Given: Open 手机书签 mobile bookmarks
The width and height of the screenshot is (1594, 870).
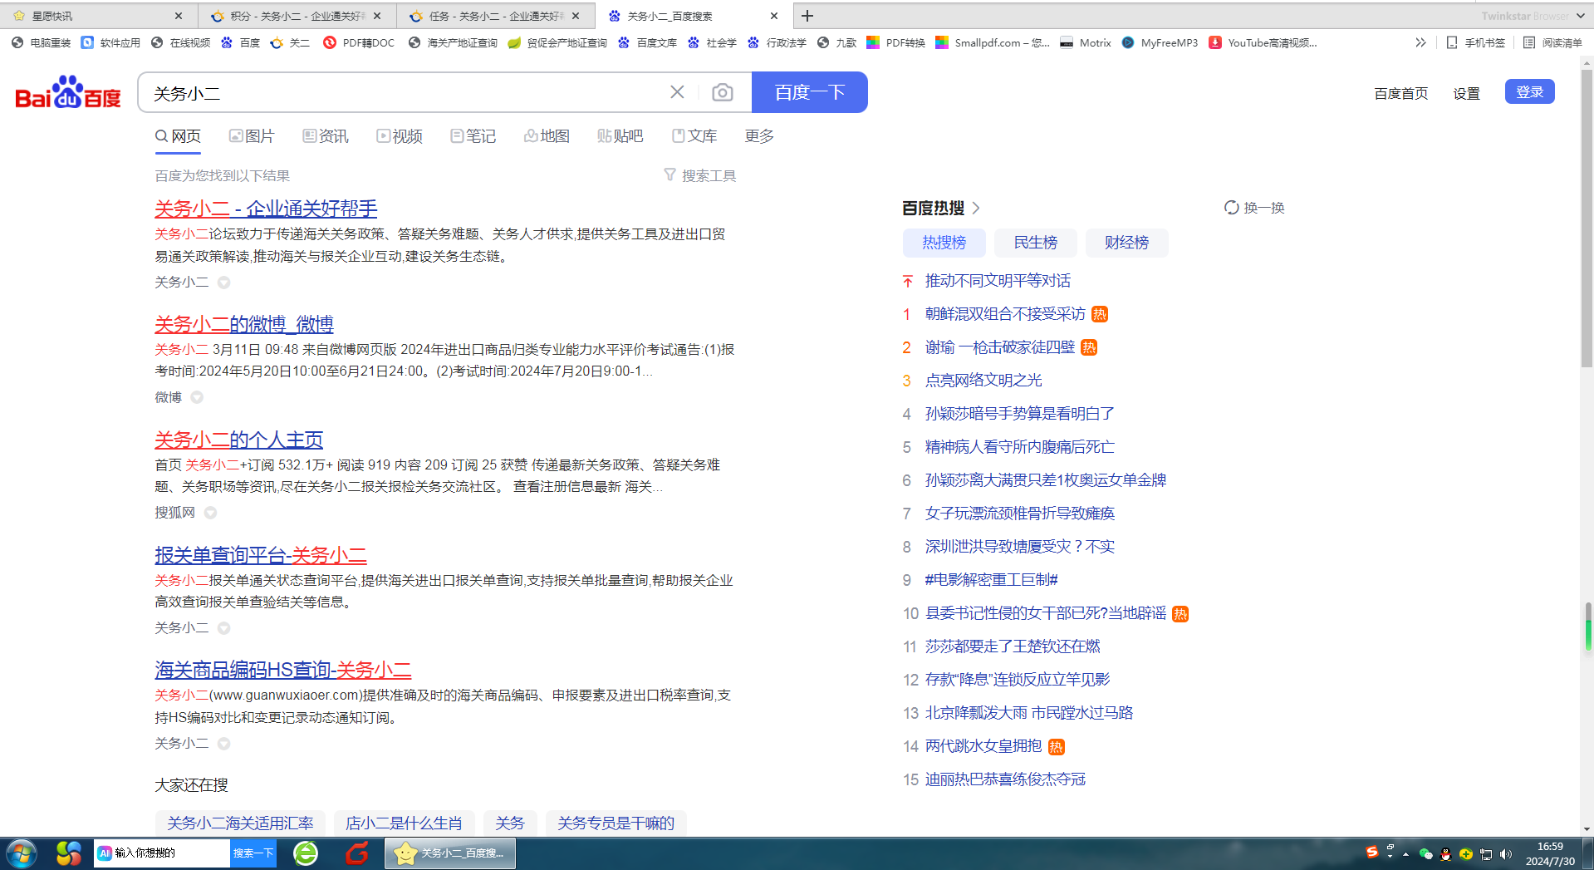Looking at the screenshot, I should click(1475, 42).
